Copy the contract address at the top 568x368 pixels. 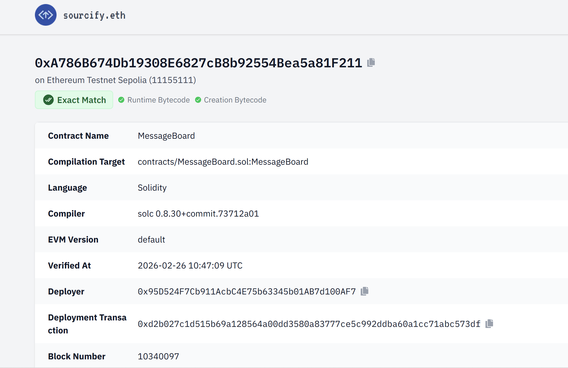(x=371, y=62)
